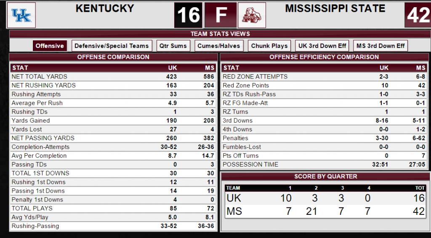The height and width of the screenshot is (238, 431).
Task: Switch to Qtr Sums view
Action: [173, 46]
